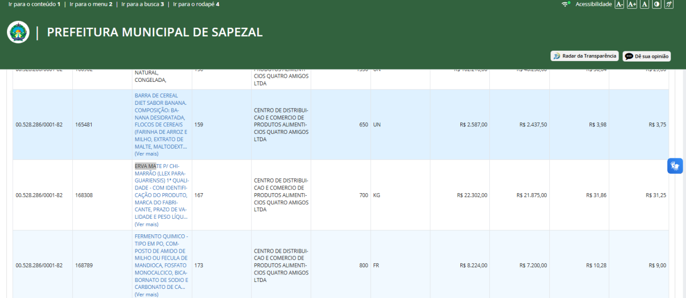Click the A+ increase font size icon
The image size is (686, 298).
[x=632, y=4]
